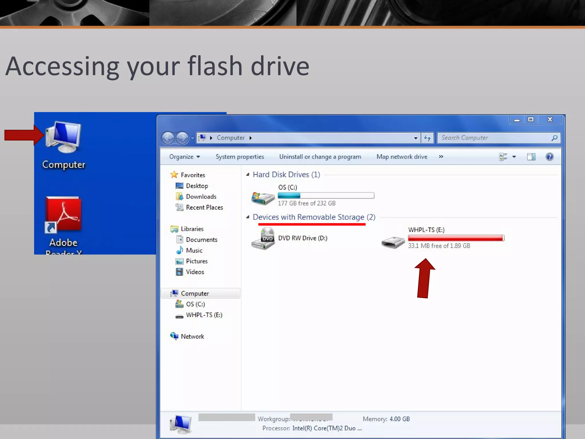585x439 pixels.
Task: Click System properties in toolbar
Action: [240, 157]
